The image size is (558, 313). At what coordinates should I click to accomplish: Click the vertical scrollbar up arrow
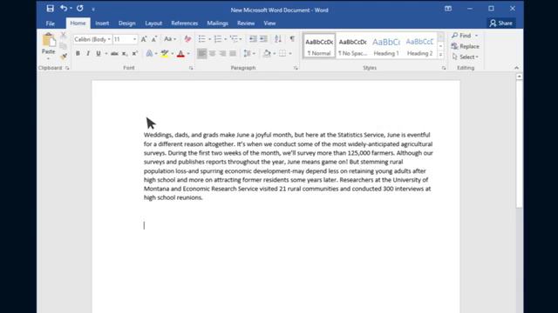pos(520,77)
